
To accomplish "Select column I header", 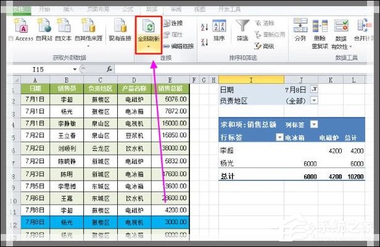I will (x=251, y=80).
